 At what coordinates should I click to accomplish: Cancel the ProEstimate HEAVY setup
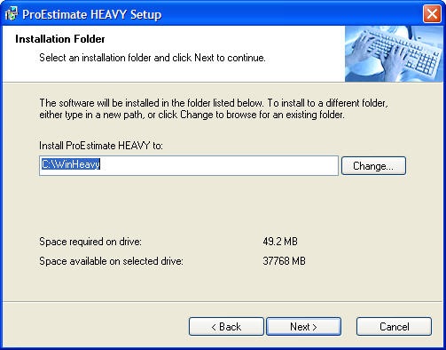(394, 327)
